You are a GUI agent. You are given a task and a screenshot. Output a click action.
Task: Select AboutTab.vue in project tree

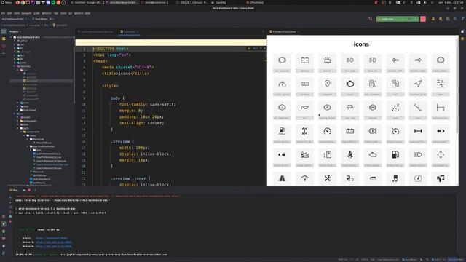pos(43,143)
